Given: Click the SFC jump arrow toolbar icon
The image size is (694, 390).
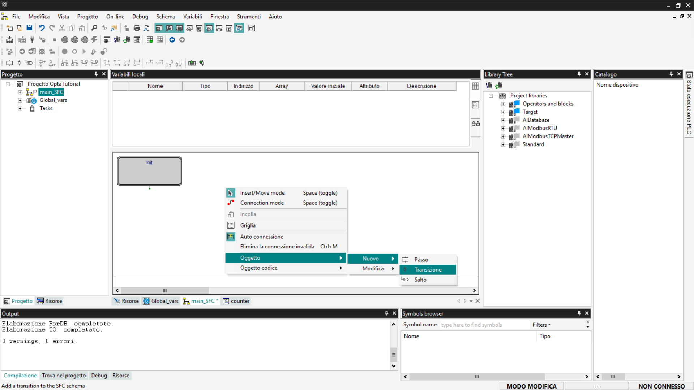Looking at the screenshot, I should pos(29,63).
